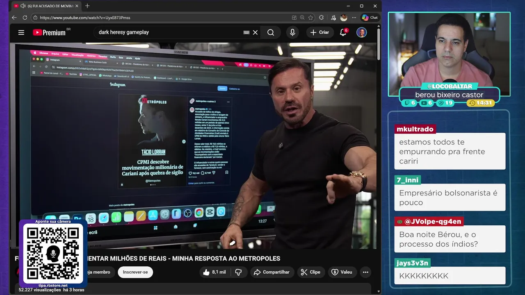Mute the YouTube tab speaker icon

23,6
